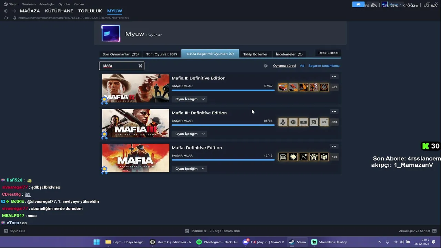Click Mafia: Definitive Edition fox crown achievement icon
The image size is (441, 248).
click(293, 157)
